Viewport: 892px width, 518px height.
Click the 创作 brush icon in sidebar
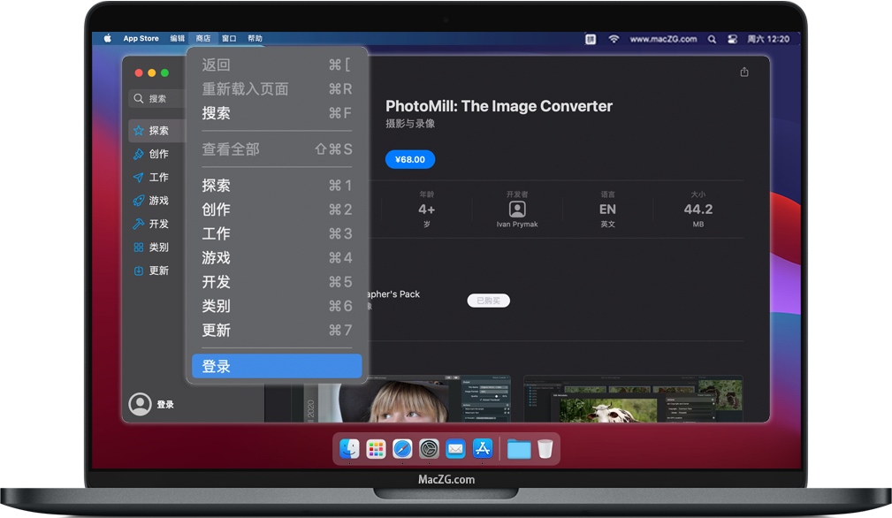coord(138,154)
